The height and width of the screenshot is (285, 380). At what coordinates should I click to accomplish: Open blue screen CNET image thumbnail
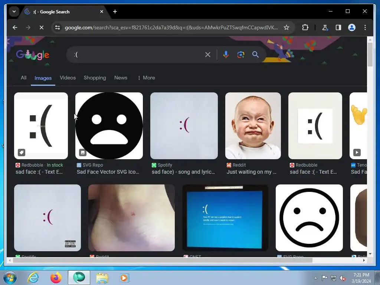point(225,217)
